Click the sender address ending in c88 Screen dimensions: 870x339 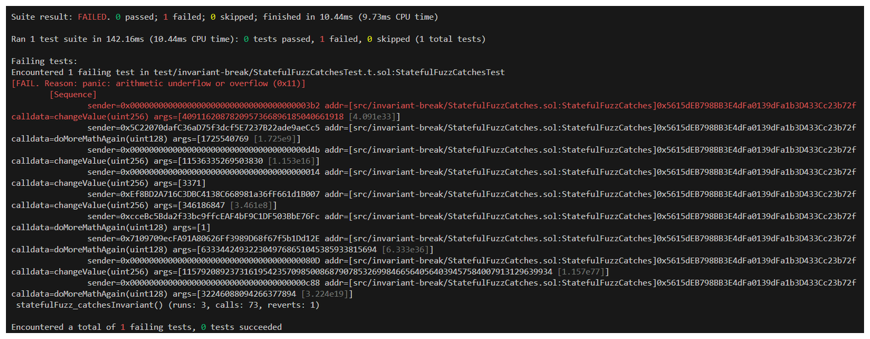tap(203, 282)
